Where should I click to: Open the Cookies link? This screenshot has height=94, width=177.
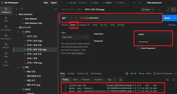[172, 25]
